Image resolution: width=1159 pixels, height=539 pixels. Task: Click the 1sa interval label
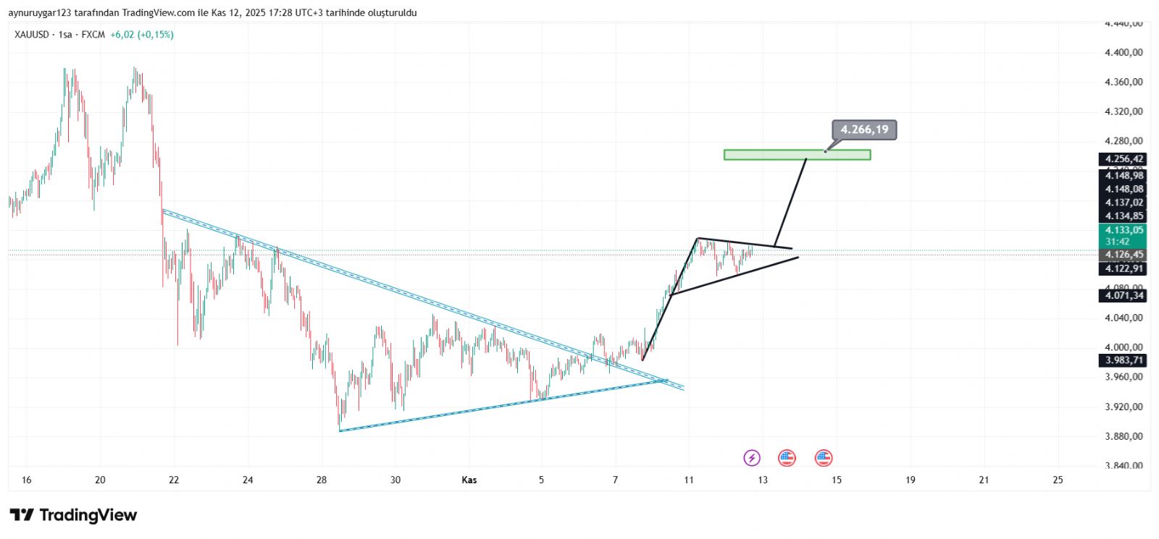65,35
